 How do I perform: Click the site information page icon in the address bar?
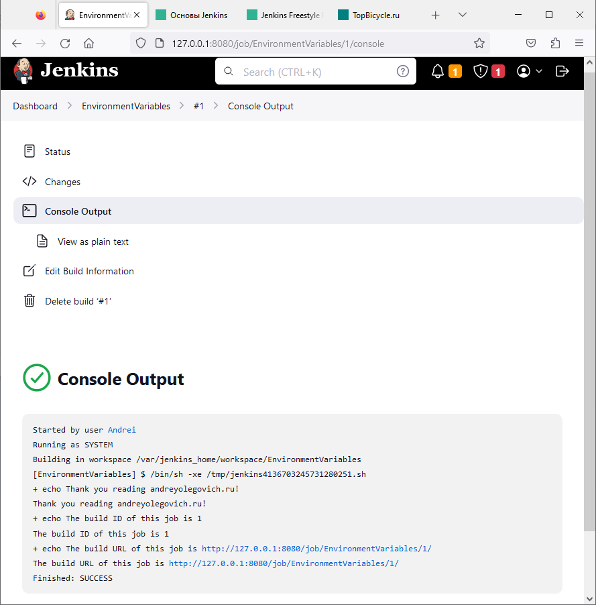tap(160, 43)
